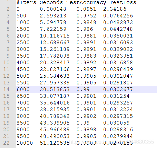Click the accuracy value 0.9897
Image resolution: width=157 pixels, height=148 pixels.
pos(86,69)
